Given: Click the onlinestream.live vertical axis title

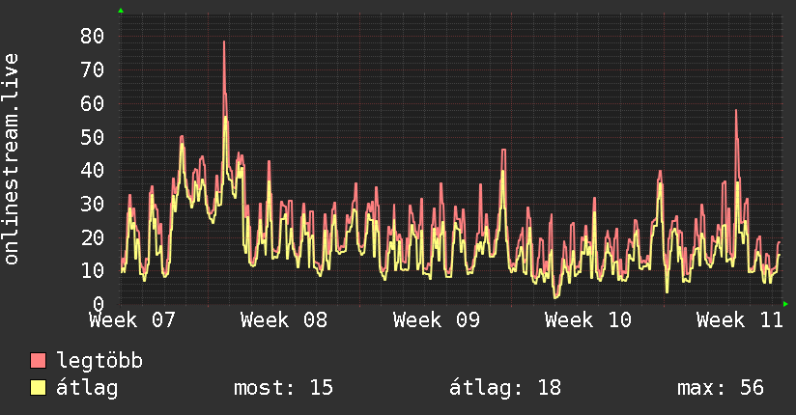Looking at the screenshot, I should tap(12, 159).
